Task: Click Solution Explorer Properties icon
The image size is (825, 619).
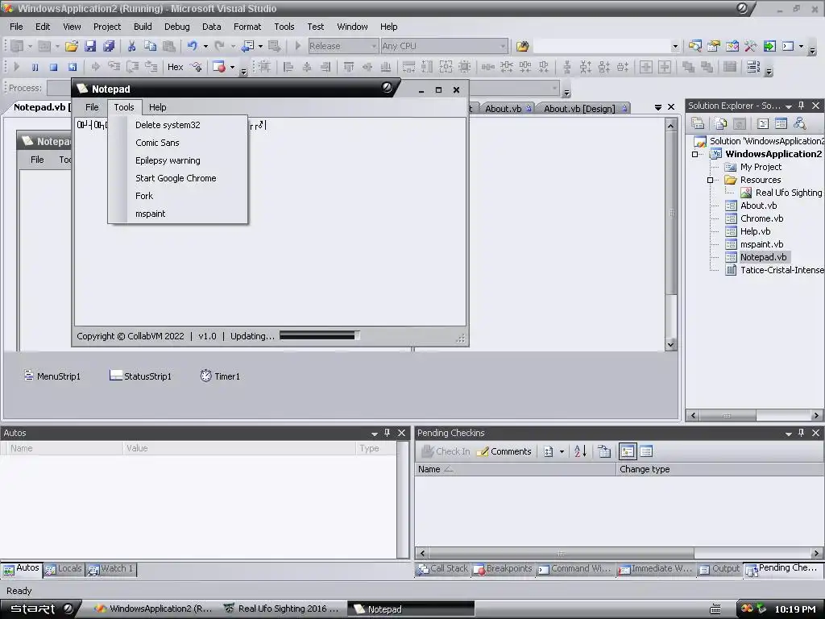Action: click(x=698, y=123)
